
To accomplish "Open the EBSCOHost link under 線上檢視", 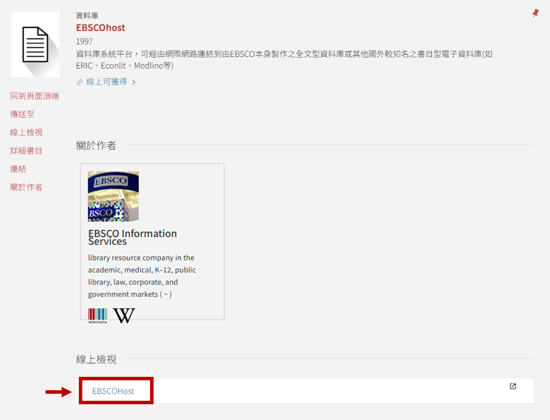I will pos(113,391).
